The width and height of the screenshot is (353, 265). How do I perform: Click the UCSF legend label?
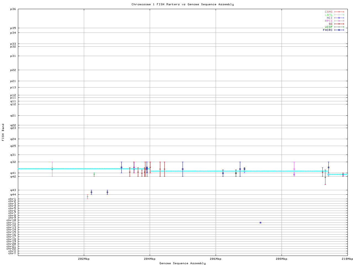(x=328, y=27)
